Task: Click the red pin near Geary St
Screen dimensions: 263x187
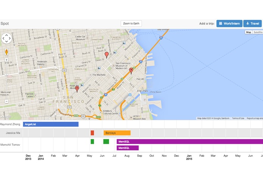Action: (x=106, y=55)
